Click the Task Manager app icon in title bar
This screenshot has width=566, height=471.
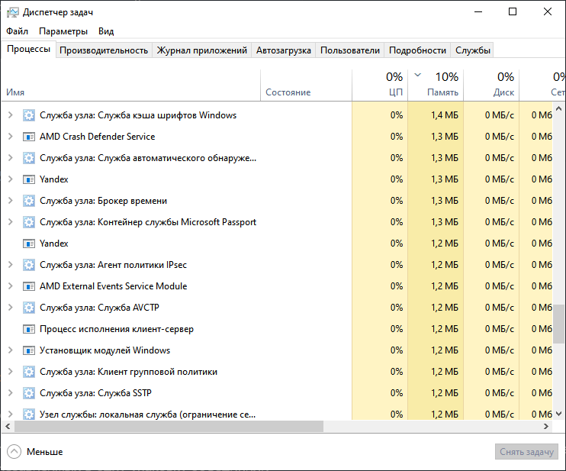tap(13, 13)
